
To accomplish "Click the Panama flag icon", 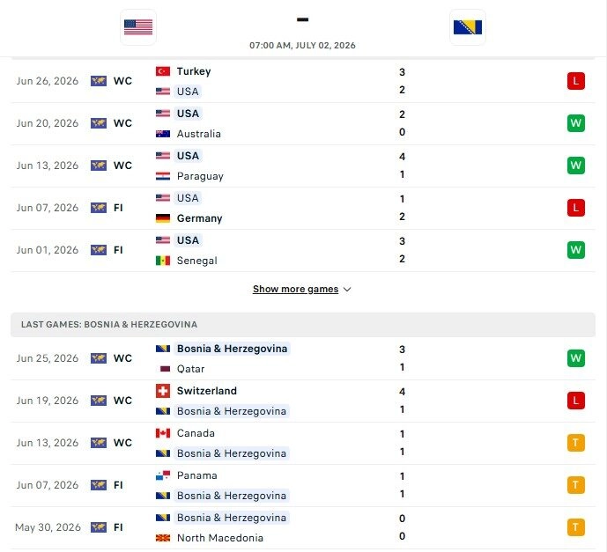I will 163,475.
